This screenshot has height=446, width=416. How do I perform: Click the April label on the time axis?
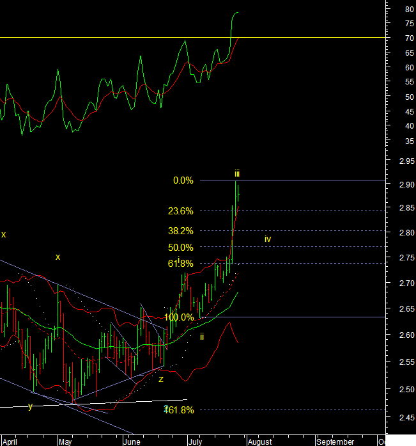click(x=10, y=442)
